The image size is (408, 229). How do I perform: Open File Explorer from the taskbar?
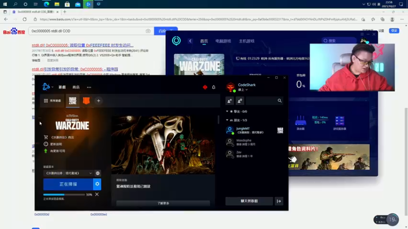pos(57,4)
